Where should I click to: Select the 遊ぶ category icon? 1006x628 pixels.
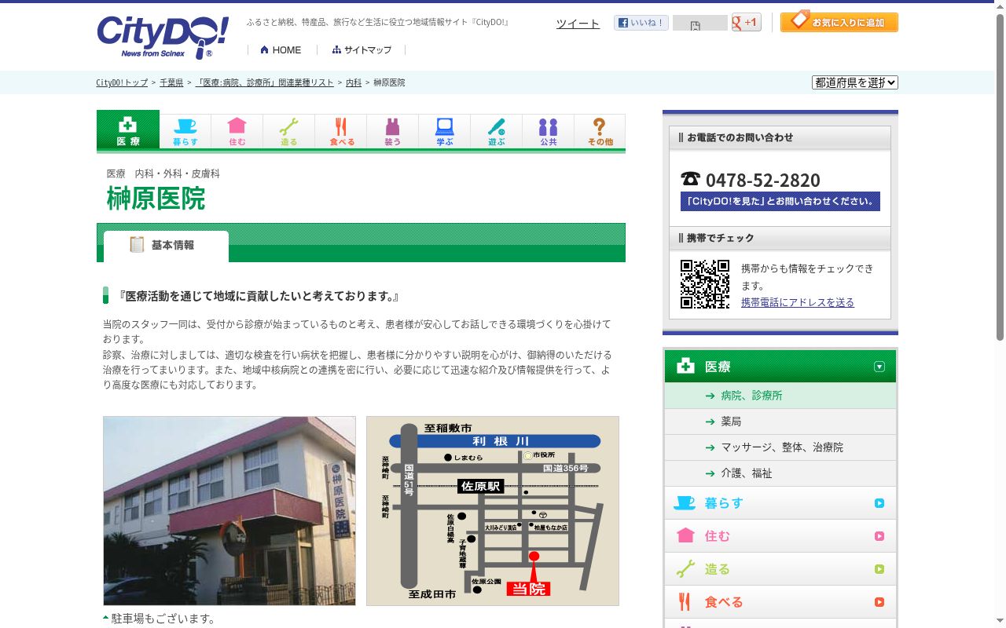pyautogui.click(x=497, y=131)
